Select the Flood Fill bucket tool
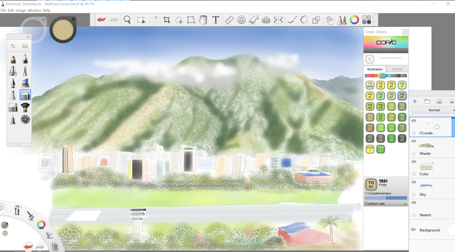 pos(203,20)
